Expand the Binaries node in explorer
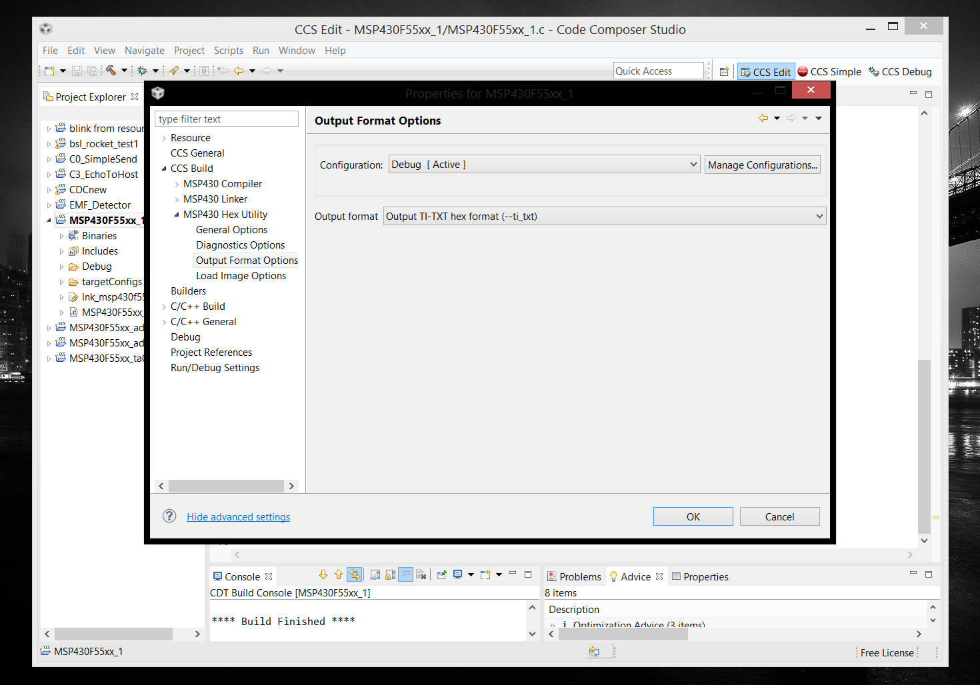Image resolution: width=980 pixels, height=685 pixels. (61, 236)
